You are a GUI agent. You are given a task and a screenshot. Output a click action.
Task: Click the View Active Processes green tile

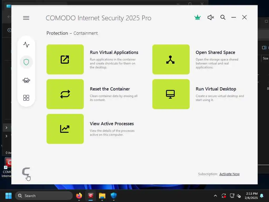coord(65,129)
